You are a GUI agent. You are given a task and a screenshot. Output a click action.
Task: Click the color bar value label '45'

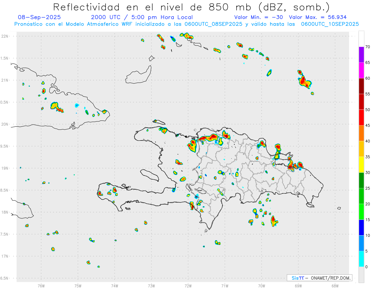(x=368, y=125)
